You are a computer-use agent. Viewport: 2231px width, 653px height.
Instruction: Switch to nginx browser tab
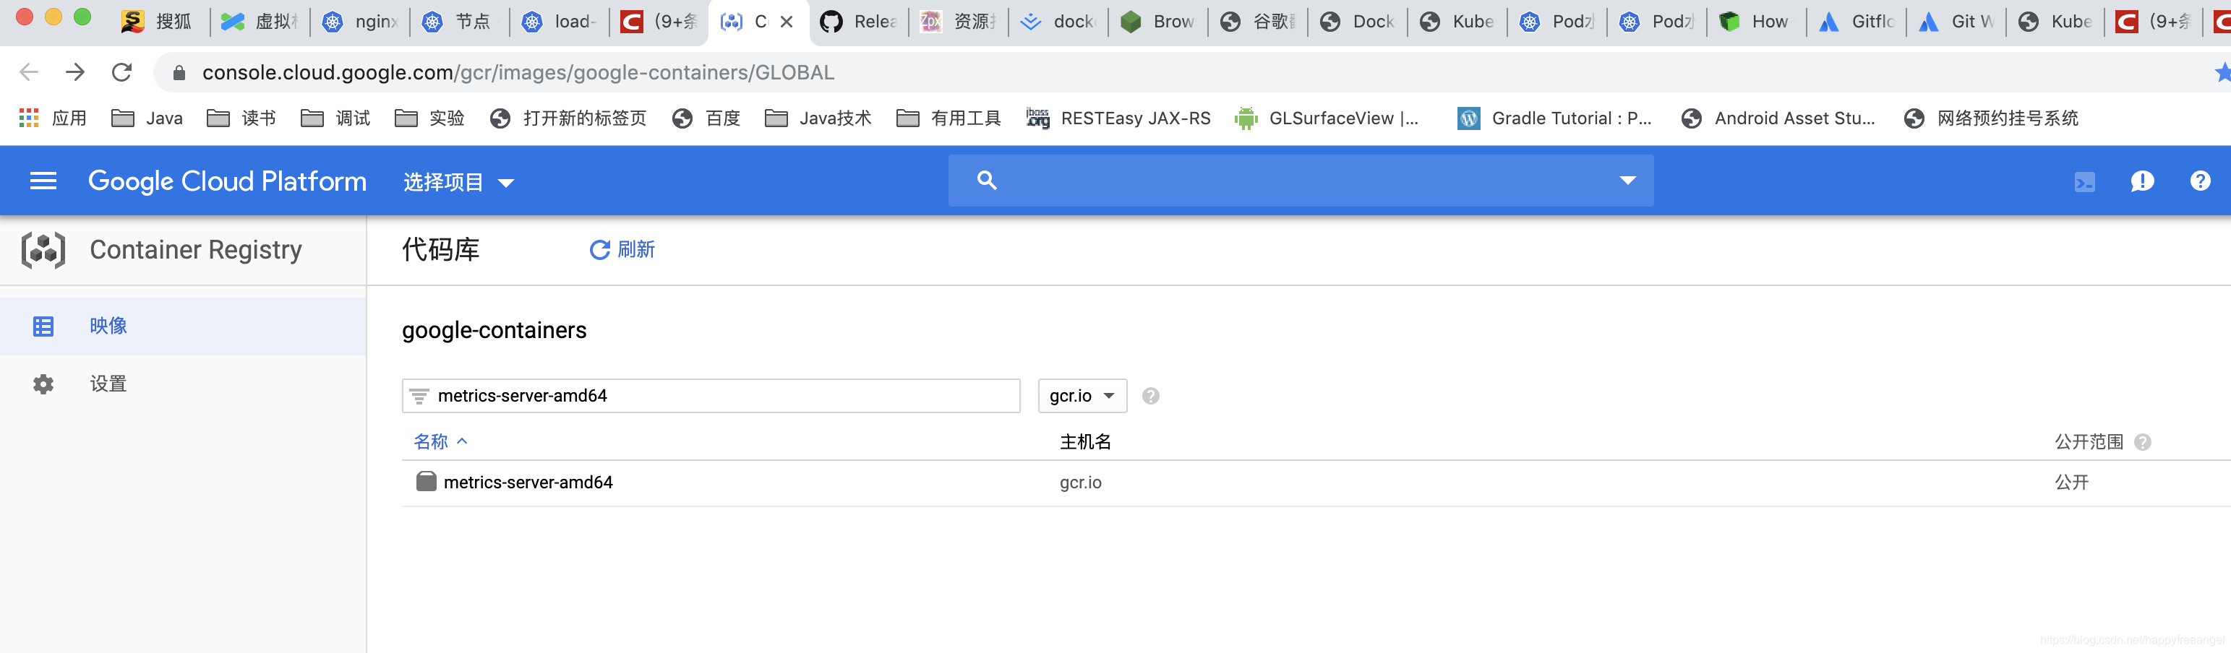pyautogui.click(x=359, y=22)
